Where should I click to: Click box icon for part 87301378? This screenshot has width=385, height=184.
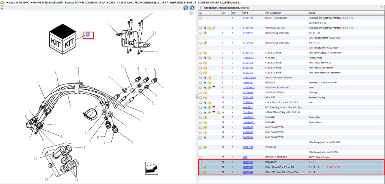205,63
